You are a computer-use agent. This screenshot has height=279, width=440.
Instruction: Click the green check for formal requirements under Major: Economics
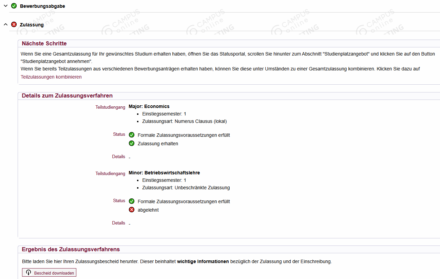132,135
